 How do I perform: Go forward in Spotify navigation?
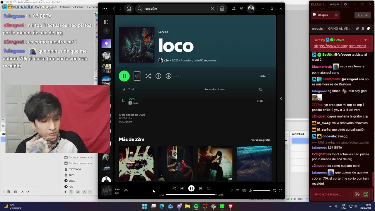click(x=120, y=9)
